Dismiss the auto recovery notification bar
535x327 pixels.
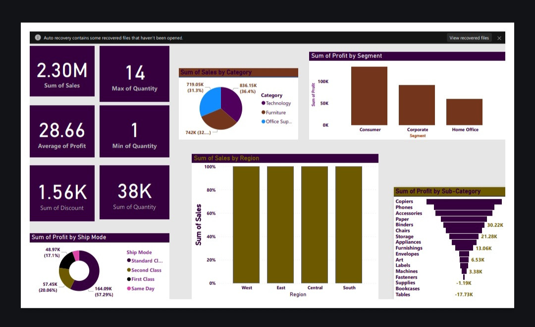pos(499,38)
